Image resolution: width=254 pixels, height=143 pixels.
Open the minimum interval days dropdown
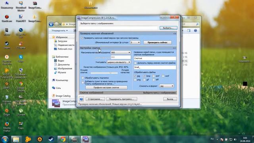135,43
